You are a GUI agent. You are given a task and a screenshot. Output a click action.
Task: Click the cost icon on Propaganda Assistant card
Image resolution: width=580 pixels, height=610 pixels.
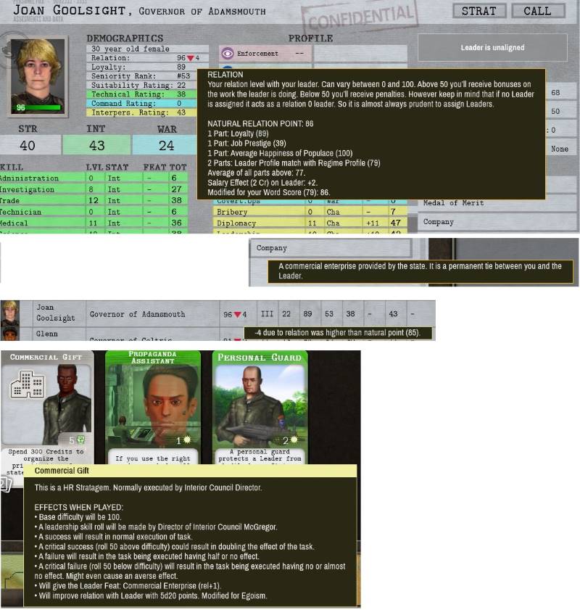(x=187, y=440)
